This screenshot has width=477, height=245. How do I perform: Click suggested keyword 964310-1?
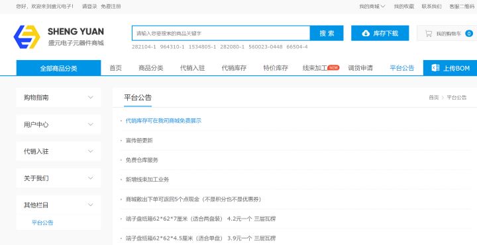coord(172,47)
